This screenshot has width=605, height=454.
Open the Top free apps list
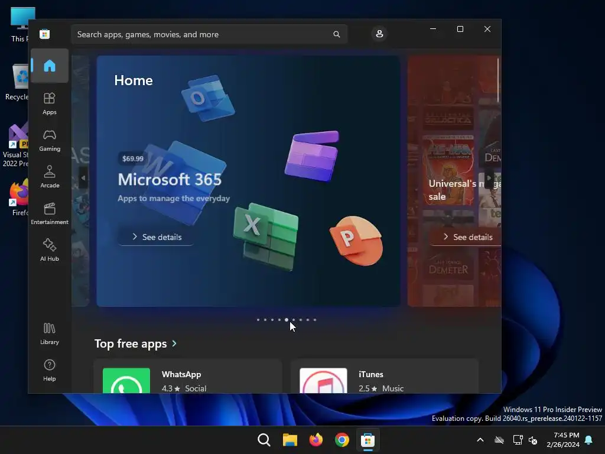(x=131, y=343)
